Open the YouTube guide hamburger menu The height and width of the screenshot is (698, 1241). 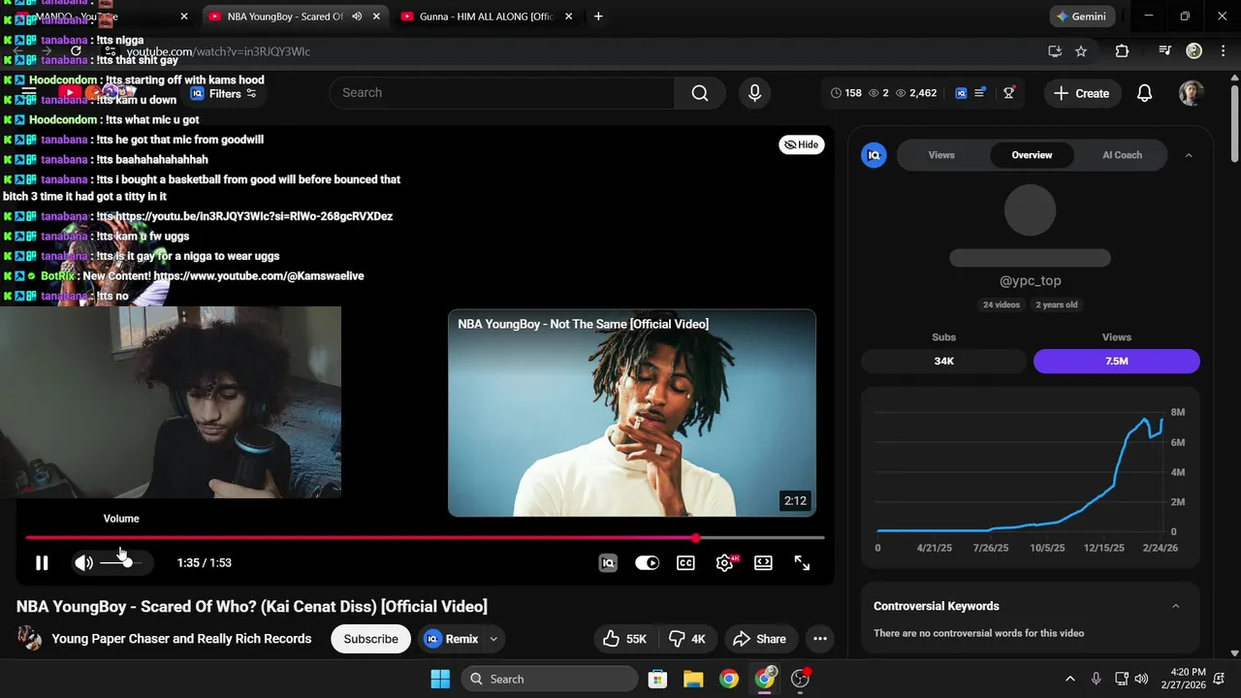[x=29, y=93]
